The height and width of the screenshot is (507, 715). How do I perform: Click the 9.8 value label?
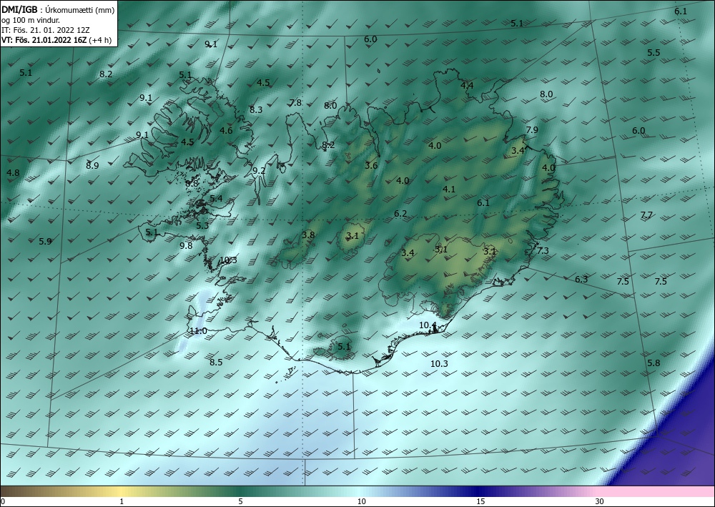pyautogui.click(x=186, y=246)
